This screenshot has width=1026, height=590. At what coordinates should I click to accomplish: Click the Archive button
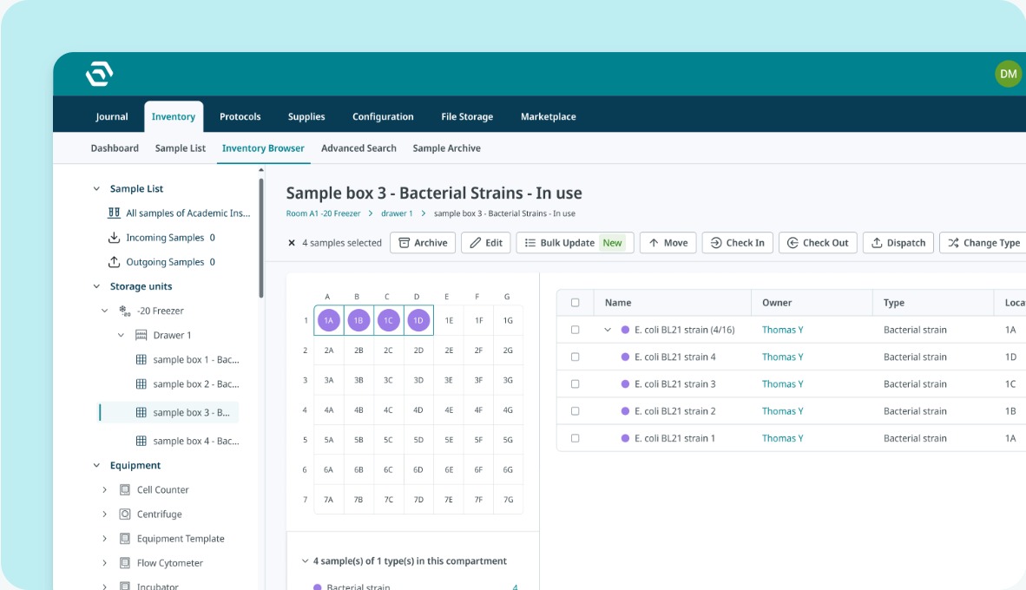423,243
